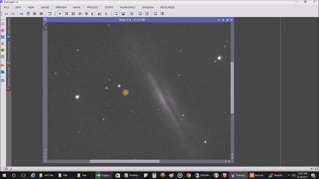Click the Undo arrow in the toolbar
Viewport: 319px width, 179px height.
click(6, 14)
